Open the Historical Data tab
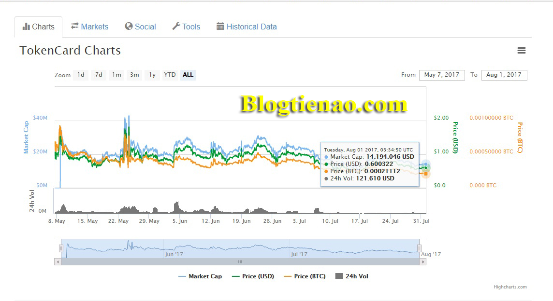Viewport: 553px width, 301px height. tap(247, 27)
